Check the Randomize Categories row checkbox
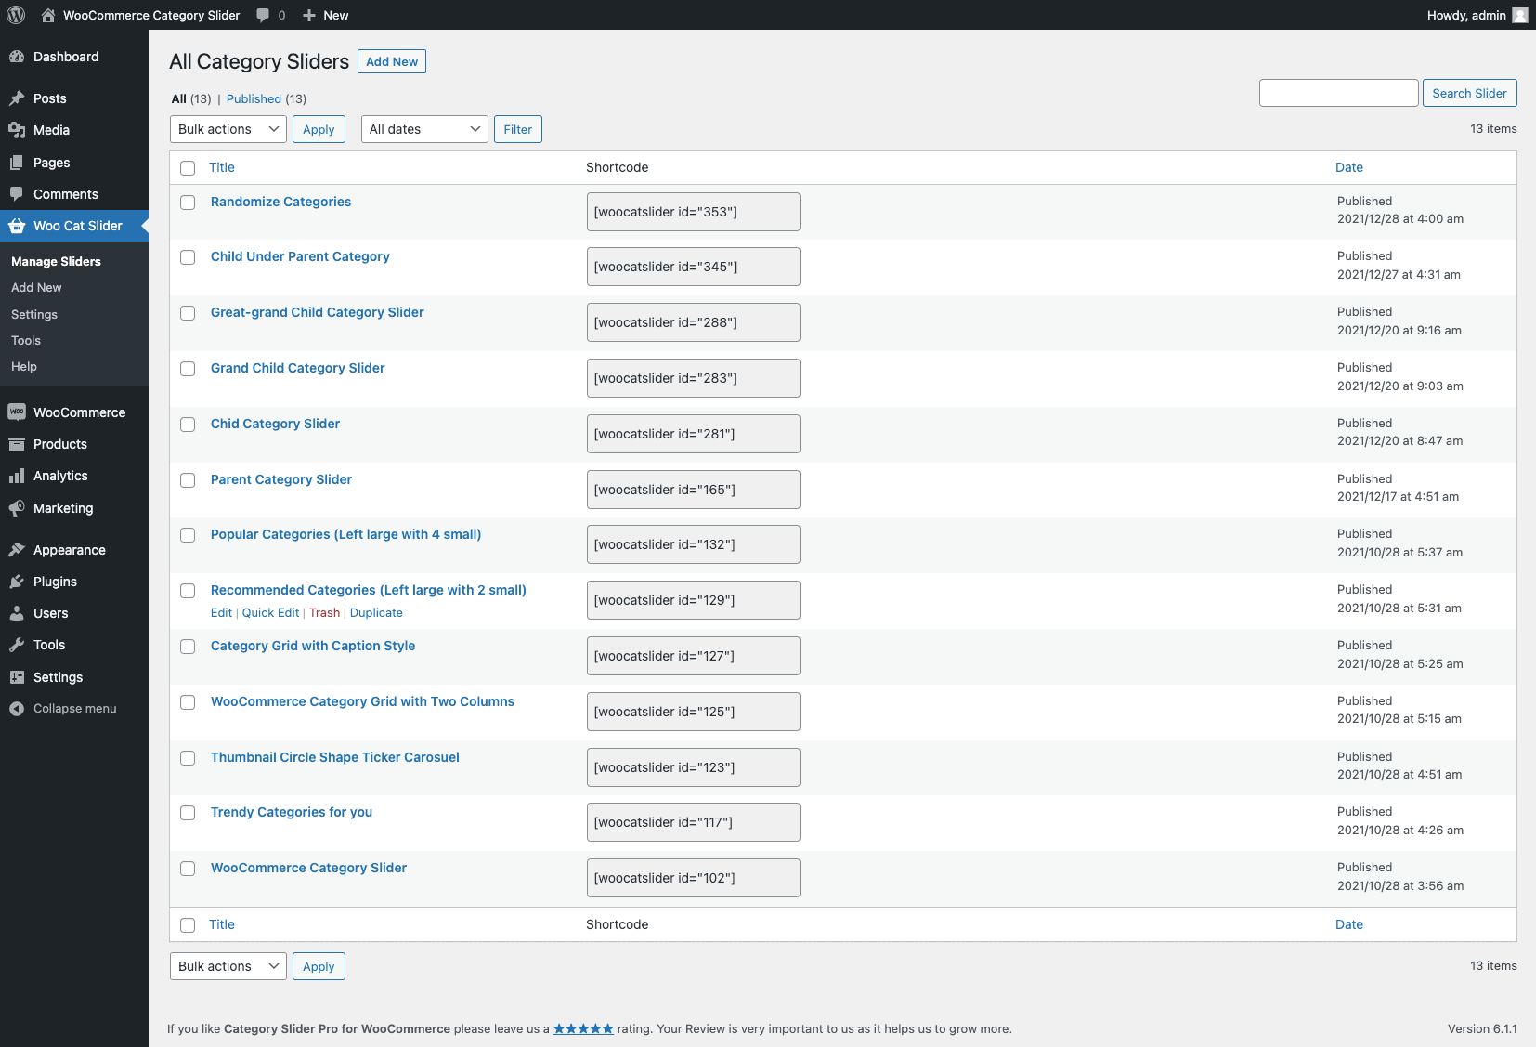The height and width of the screenshot is (1047, 1536). (x=188, y=203)
